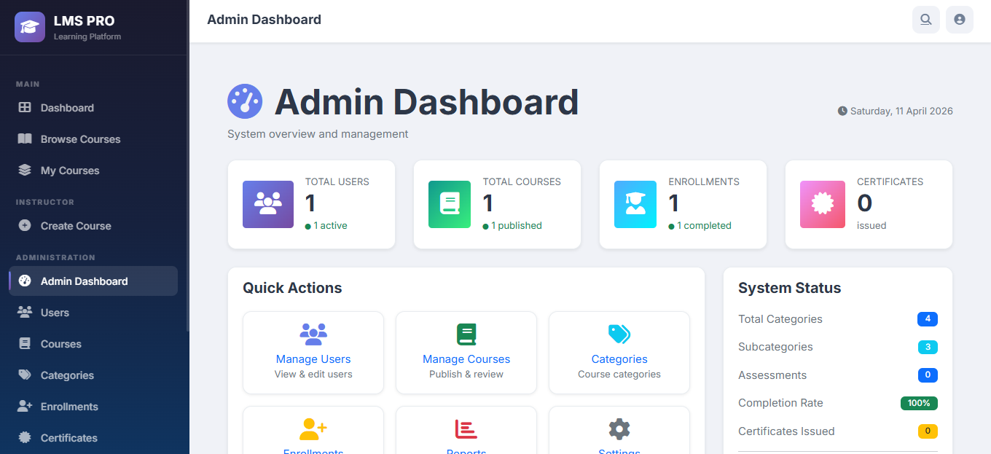Open the Enrollments sidebar item
This screenshot has width=991, height=454.
(93, 407)
